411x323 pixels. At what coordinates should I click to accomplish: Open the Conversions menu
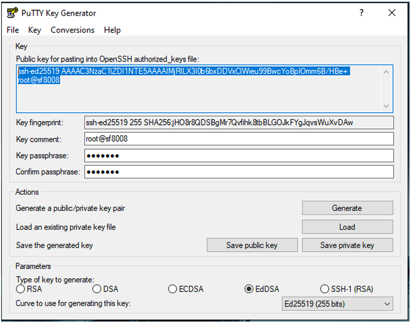pyautogui.click(x=73, y=30)
